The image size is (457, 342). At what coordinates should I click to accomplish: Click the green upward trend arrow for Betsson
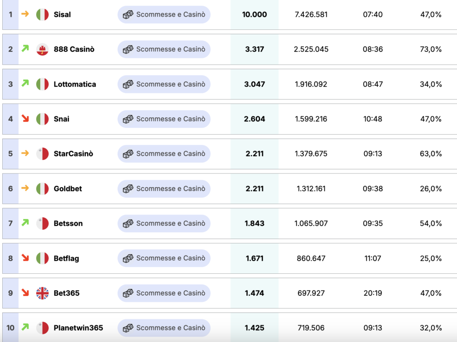pos(25,223)
